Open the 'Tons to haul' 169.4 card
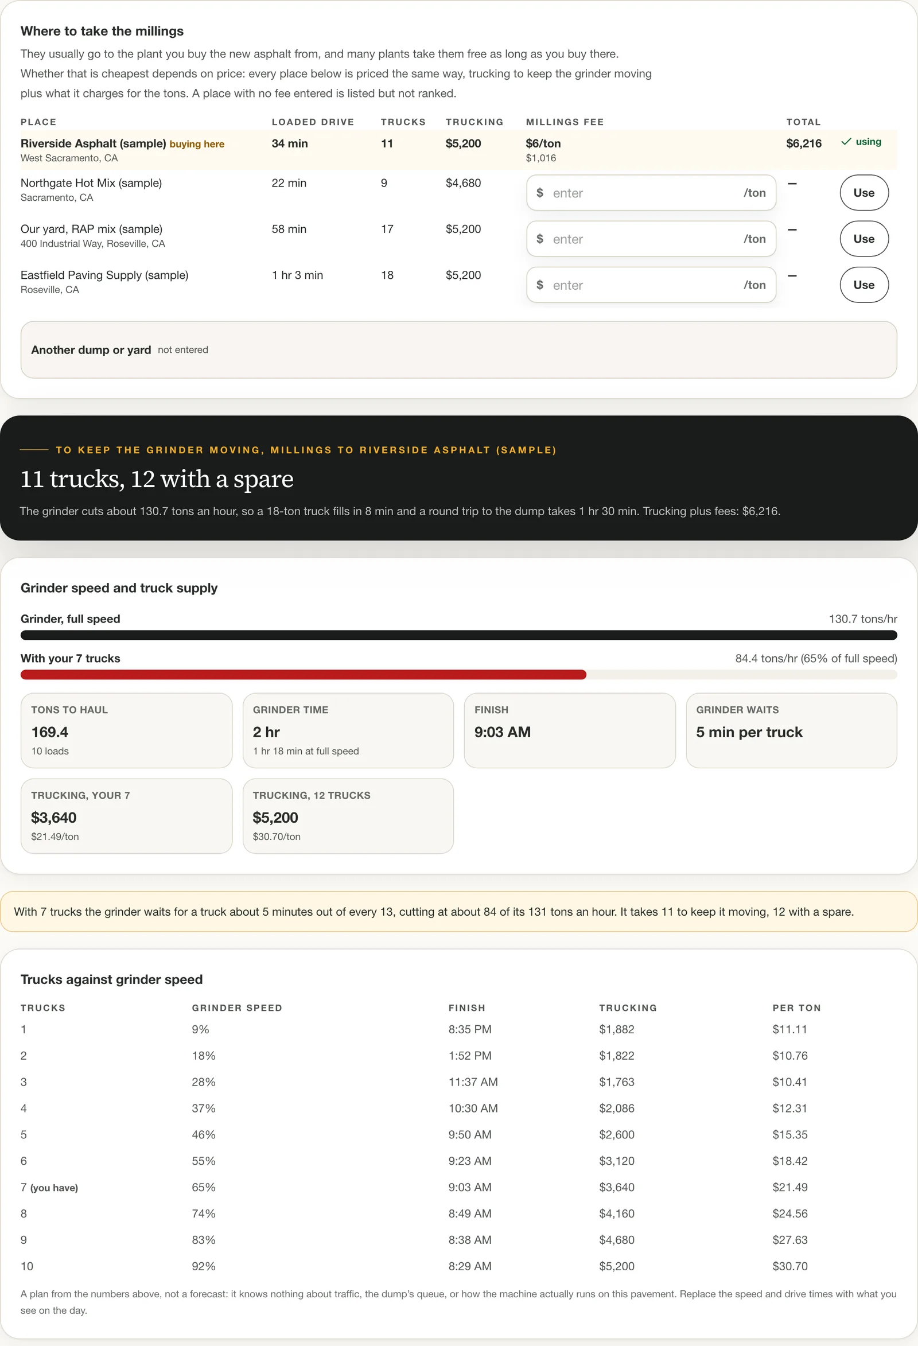This screenshot has width=918, height=1346. pyautogui.click(x=126, y=730)
